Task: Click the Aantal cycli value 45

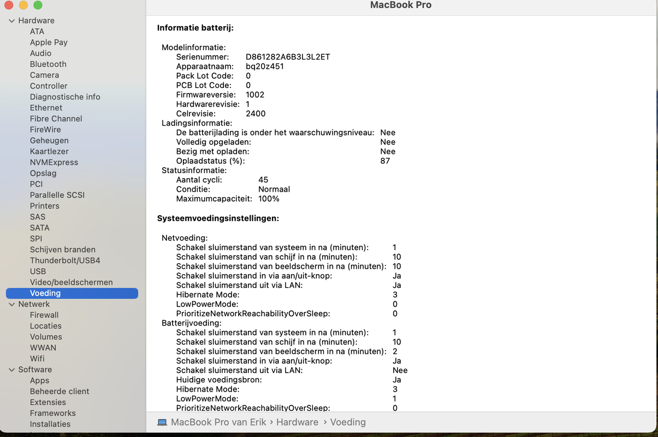Action: (263, 180)
